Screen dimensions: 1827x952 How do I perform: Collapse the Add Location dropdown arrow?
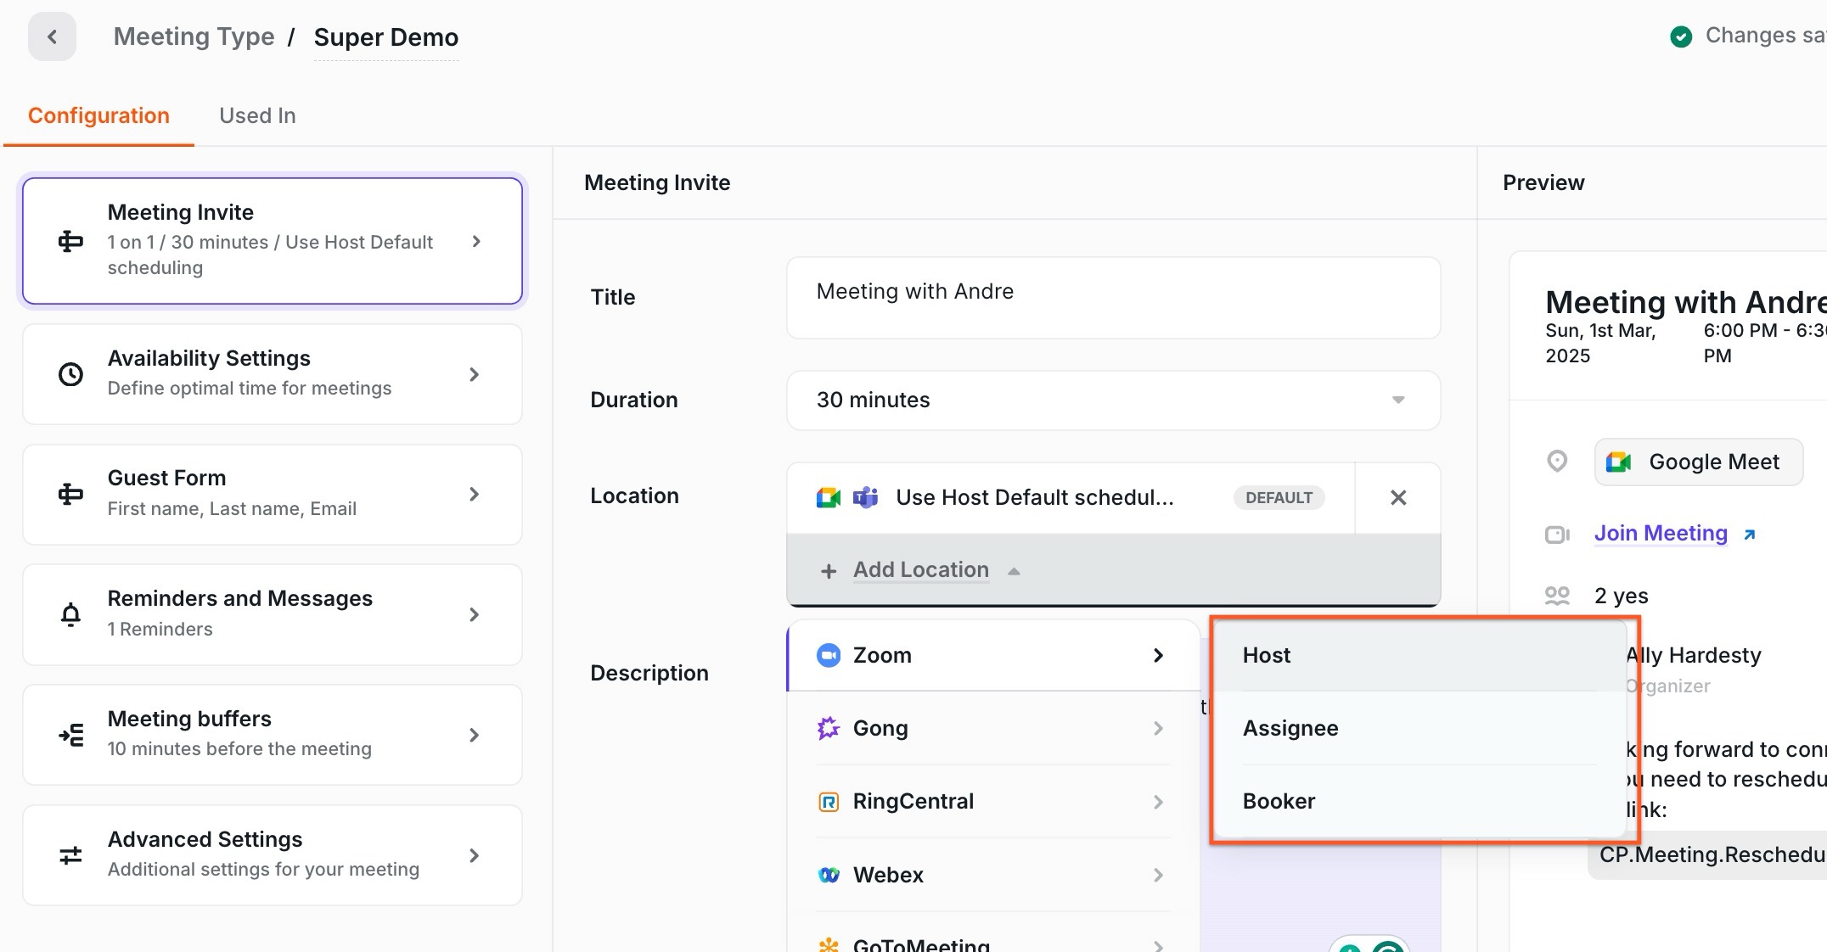[1014, 571]
